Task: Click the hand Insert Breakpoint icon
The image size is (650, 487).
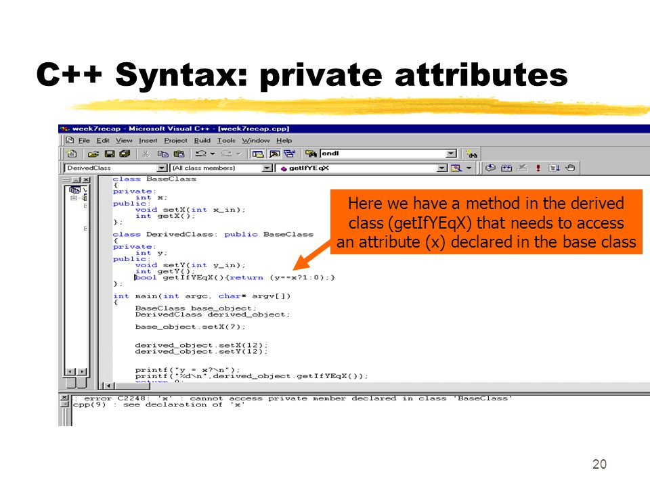Action: pyautogui.click(x=570, y=168)
